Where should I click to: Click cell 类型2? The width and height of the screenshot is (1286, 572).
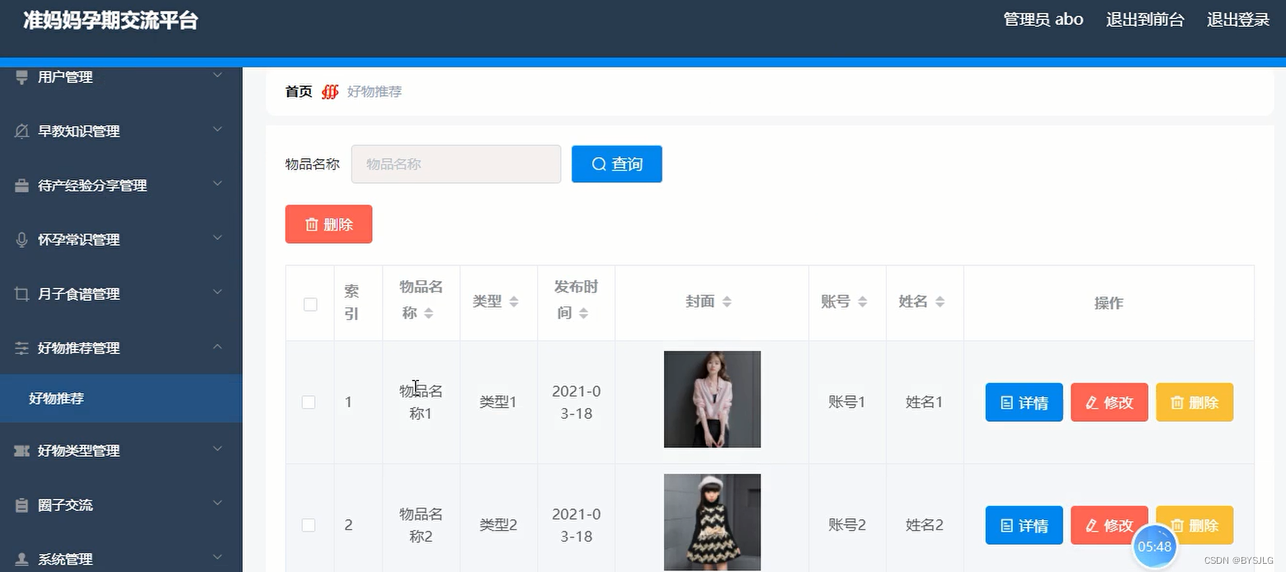(x=498, y=525)
